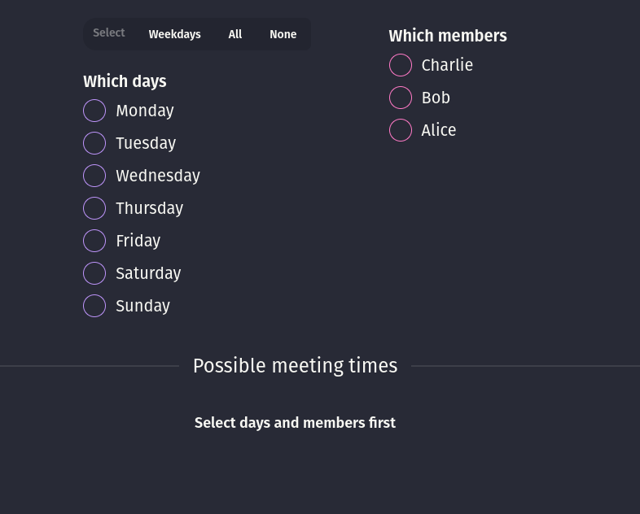640x514 pixels.
Task: Select the Weekdays preset button
Action: 174,34
